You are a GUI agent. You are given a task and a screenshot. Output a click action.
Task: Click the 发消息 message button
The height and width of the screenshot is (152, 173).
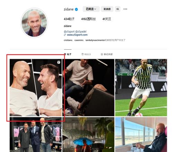107,9
